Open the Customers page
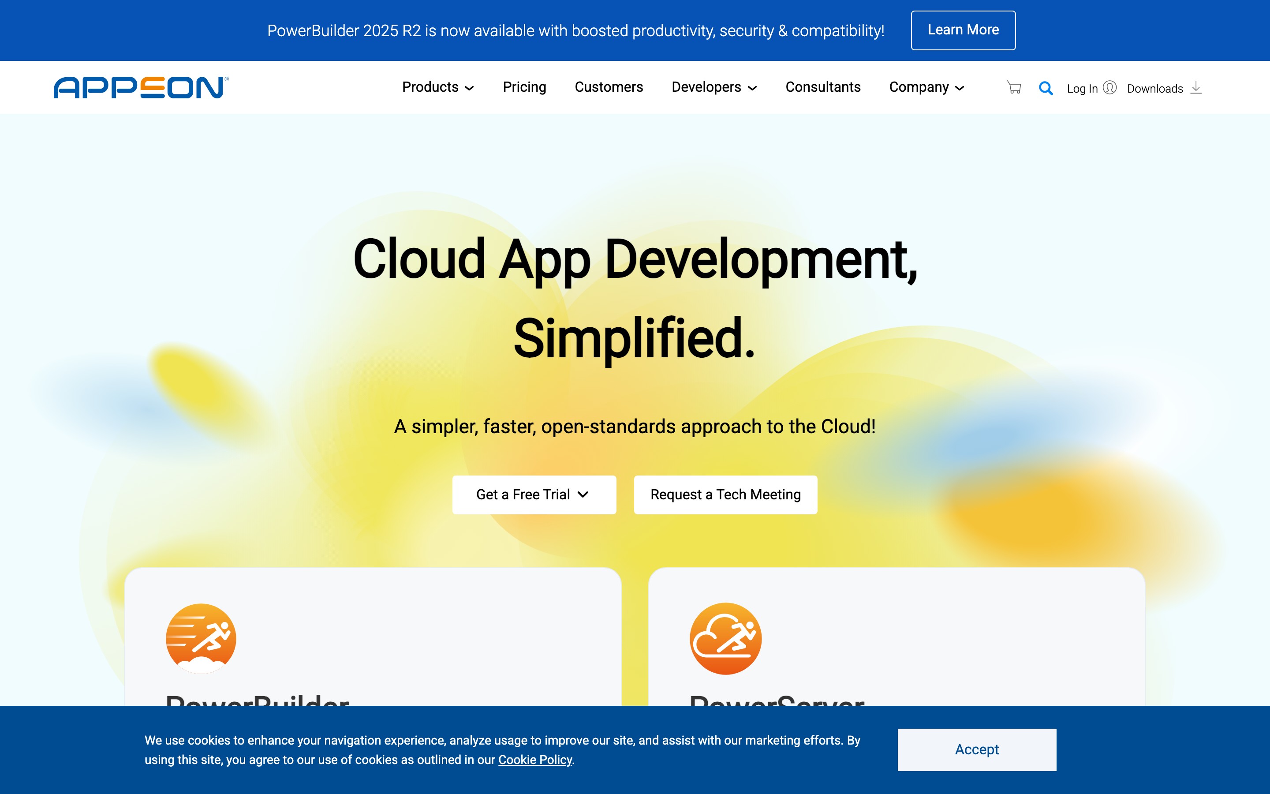The image size is (1270, 794). (609, 87)
